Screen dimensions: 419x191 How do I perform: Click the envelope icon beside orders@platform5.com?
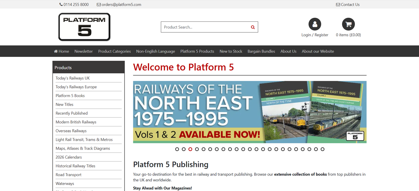(99, 4)
